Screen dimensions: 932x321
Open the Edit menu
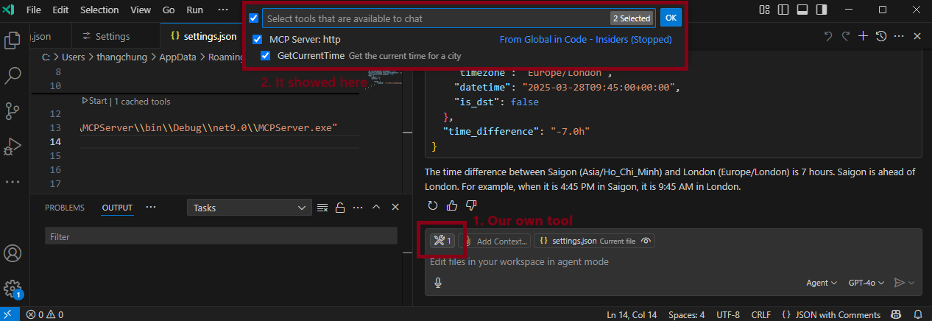pos(60,11)
